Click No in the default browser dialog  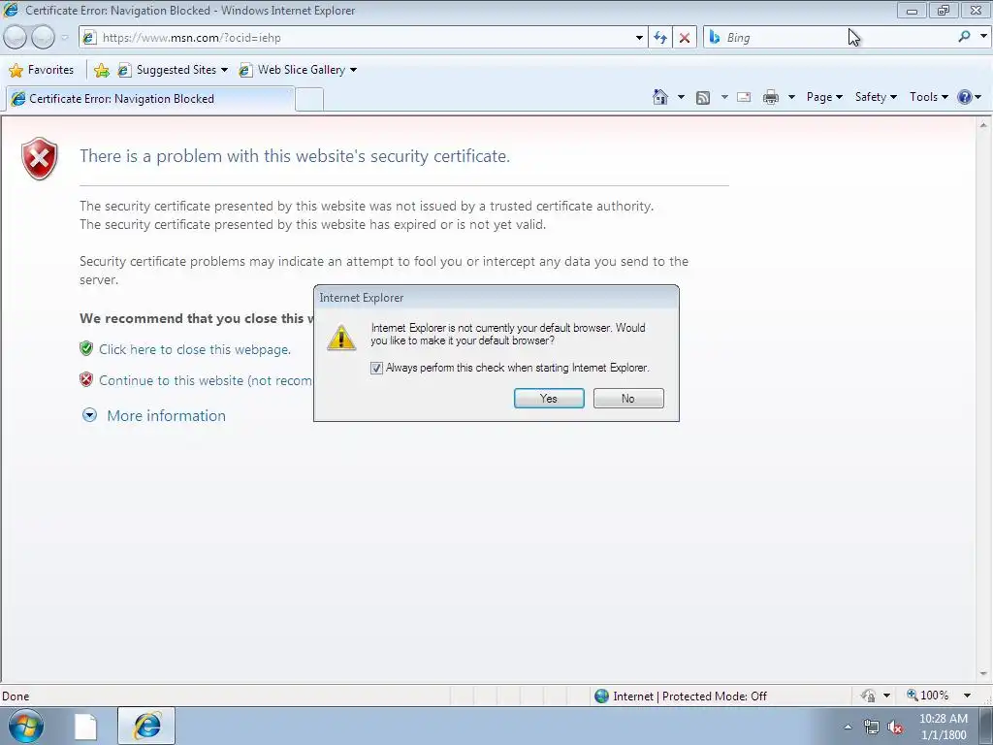[628, 399]
